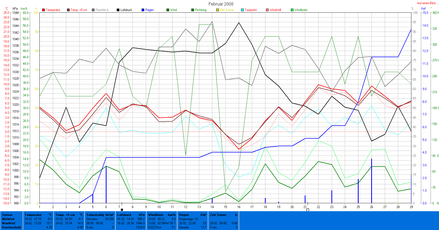Click the Durchschnitt row label in the table
Screen dimensions: 439x230
[x=12, y=227]
